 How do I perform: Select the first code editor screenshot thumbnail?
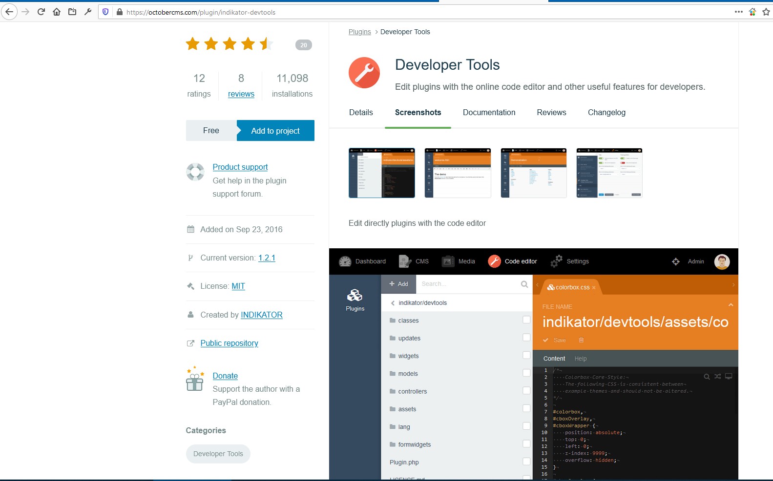[x=381, y=173]
